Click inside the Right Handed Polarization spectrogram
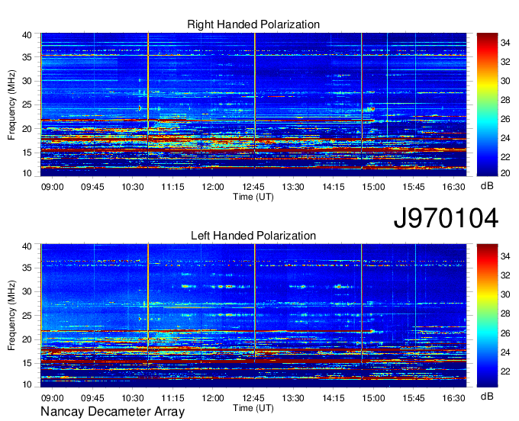The height and width of the screenshot is (421, 519). pos(253,104)
